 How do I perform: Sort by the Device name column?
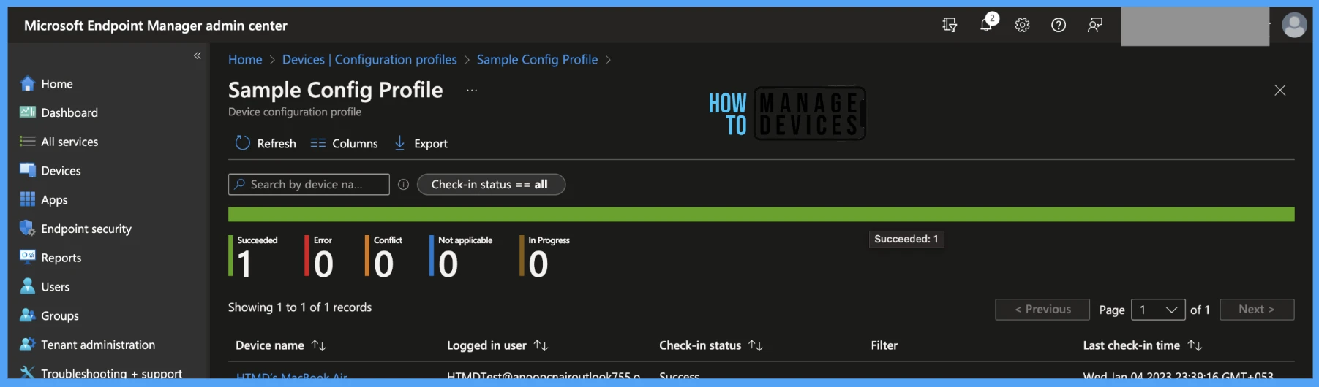281,345
